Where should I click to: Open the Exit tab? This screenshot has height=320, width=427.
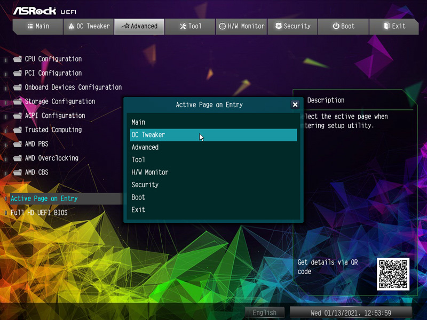[394, 26]
